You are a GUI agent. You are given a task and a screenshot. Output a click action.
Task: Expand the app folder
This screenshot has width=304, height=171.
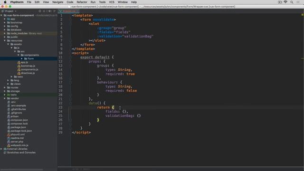point(5,19)
